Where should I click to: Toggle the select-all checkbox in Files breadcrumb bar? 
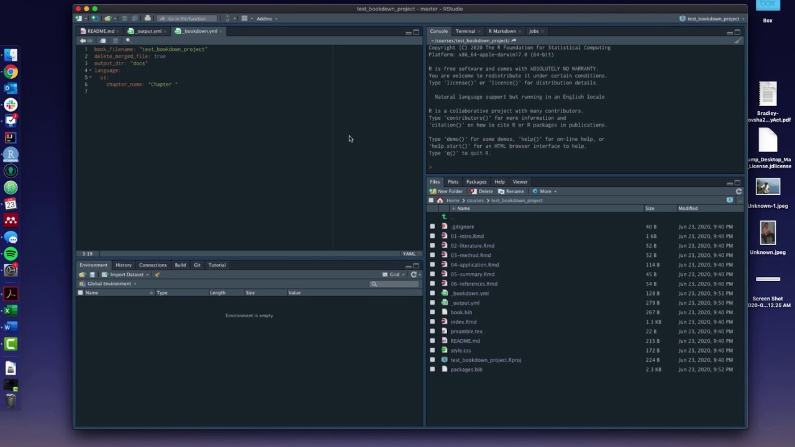431,201
